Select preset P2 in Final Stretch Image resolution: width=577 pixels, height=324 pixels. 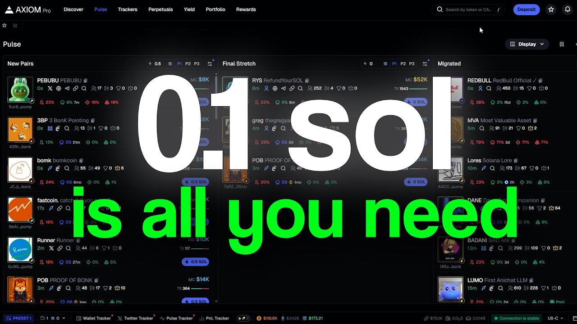(403, 64)
